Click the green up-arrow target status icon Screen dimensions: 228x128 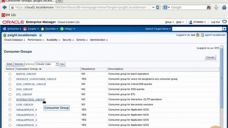(x=5, y=35)
